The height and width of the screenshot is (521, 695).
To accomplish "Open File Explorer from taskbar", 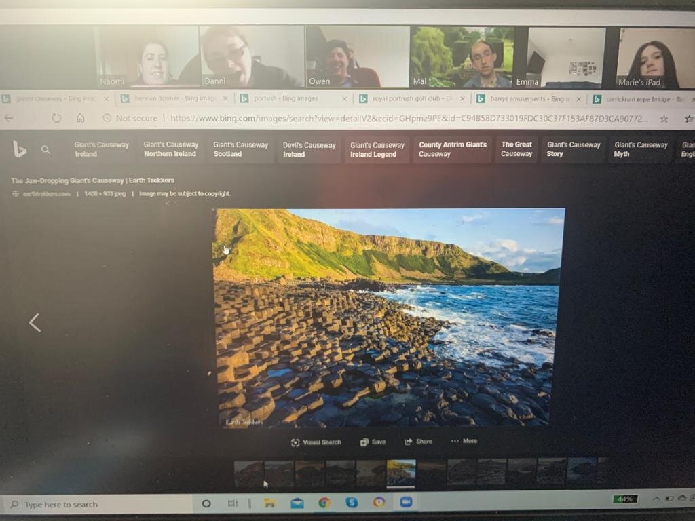I will (269, 503).
